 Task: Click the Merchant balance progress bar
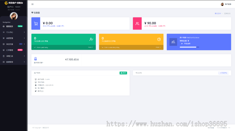[189, 47]
